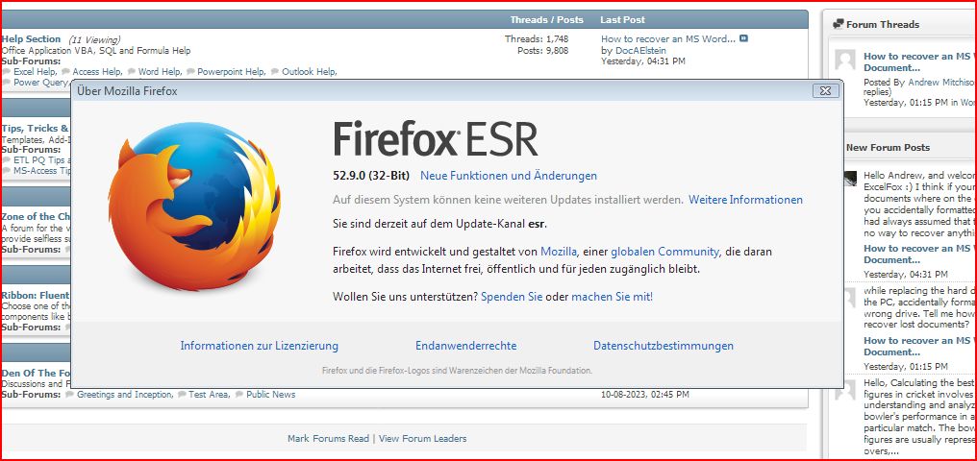Close the Über Mozilla Firefox dialog

pos(826,91)
